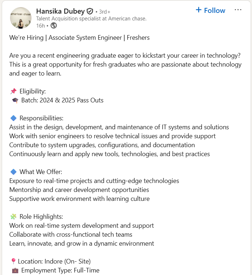252x275 pixels.
Task: Click the blue diamond beside What We Offer
Action: 14,172
